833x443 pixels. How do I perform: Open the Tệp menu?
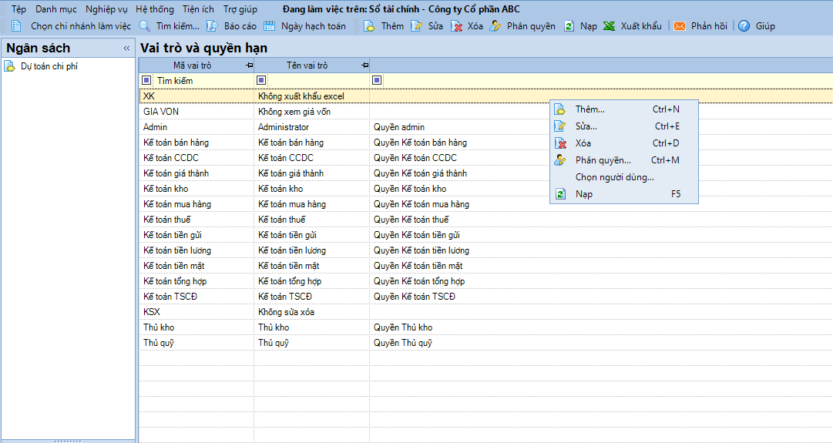19,9
